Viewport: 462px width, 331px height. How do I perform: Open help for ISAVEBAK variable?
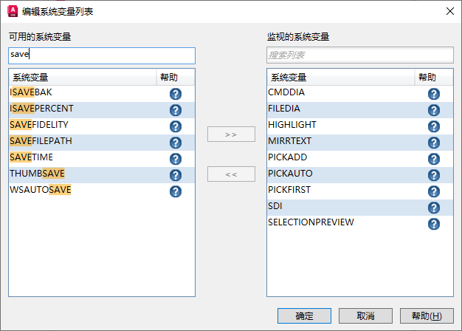point(176,94)
